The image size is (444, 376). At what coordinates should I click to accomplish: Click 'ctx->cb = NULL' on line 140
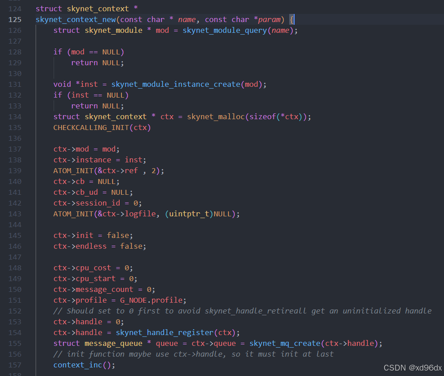[x=86, y=182]
